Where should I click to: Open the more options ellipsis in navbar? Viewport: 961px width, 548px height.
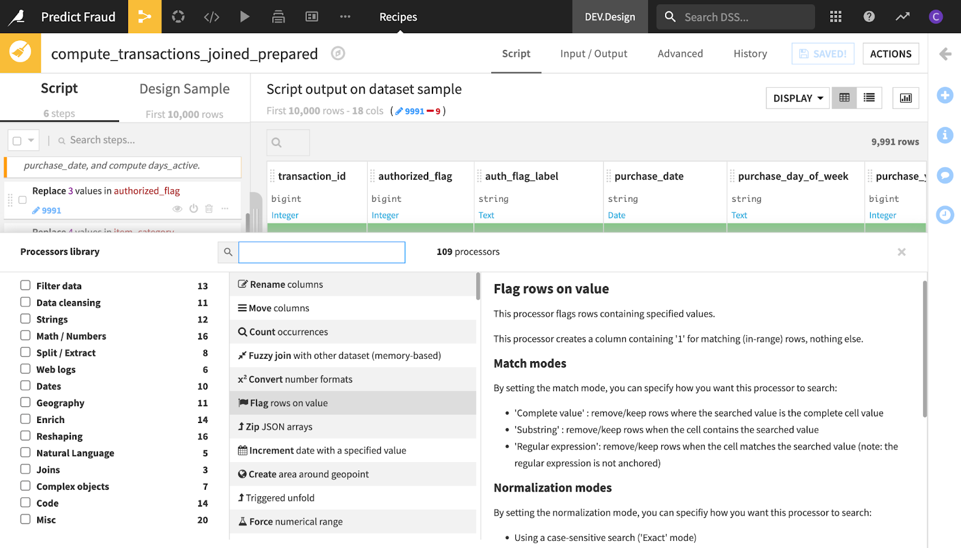pos(345,17)
